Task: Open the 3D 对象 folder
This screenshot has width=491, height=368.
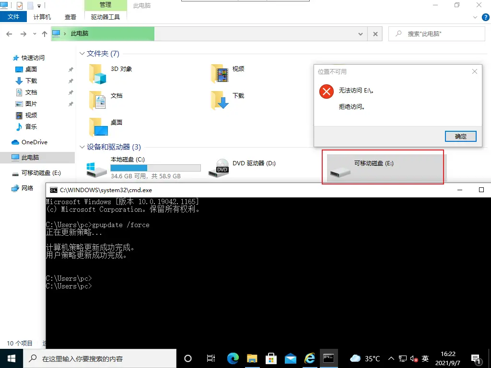Action: click(97, 73)
